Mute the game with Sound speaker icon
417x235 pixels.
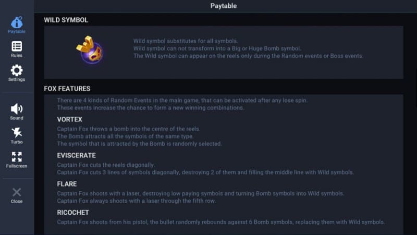17,109
